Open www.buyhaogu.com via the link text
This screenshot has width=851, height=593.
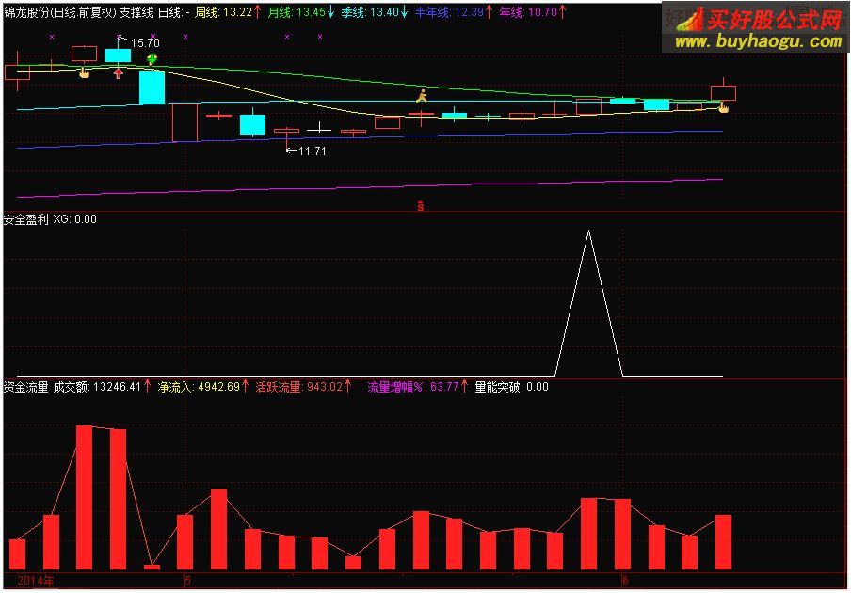(753, 40)
